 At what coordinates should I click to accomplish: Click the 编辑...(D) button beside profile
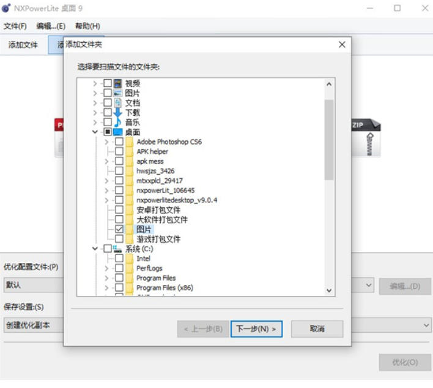405,286
